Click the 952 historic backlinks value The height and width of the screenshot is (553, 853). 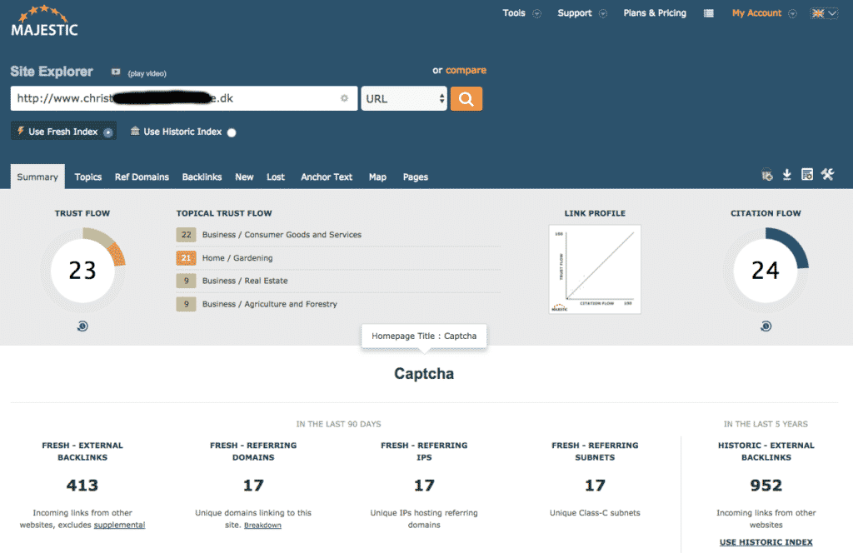click(x=766, y=485)
